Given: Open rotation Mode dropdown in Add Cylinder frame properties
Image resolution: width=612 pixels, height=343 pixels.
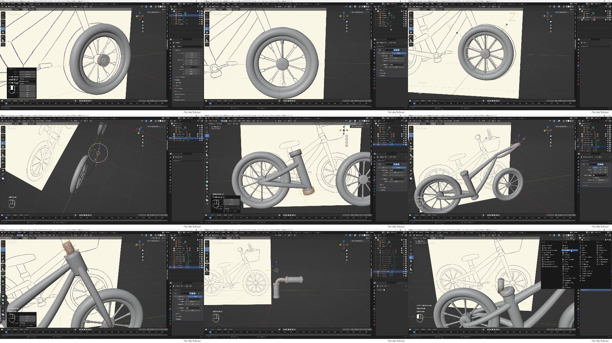Looking at the screenshot, I should coord(191,67).
